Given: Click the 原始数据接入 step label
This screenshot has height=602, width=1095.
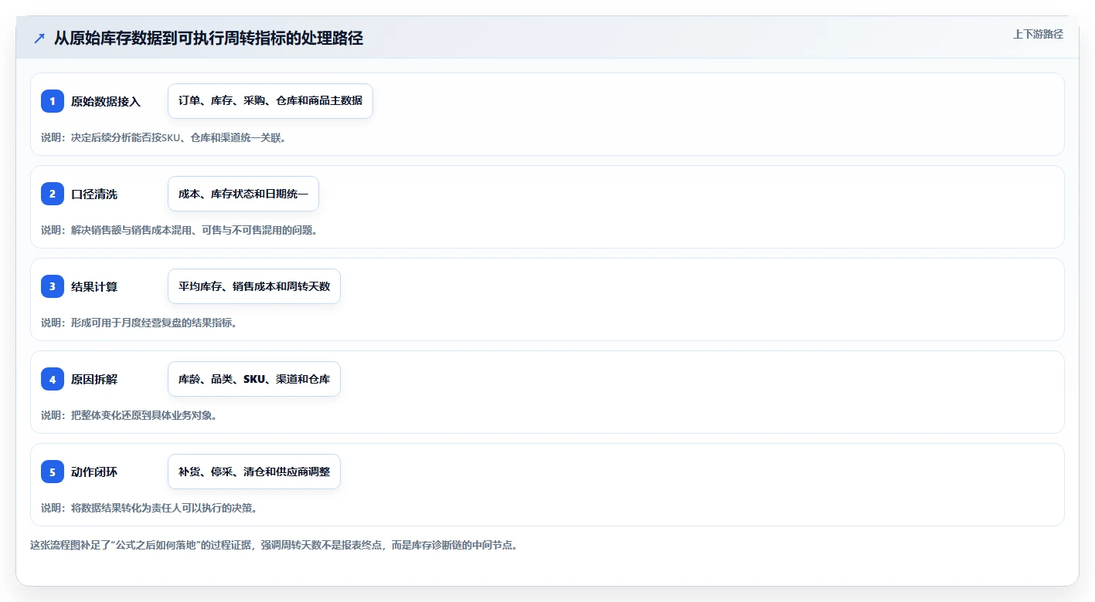Looking at the screenshot, I should point(106,101).
